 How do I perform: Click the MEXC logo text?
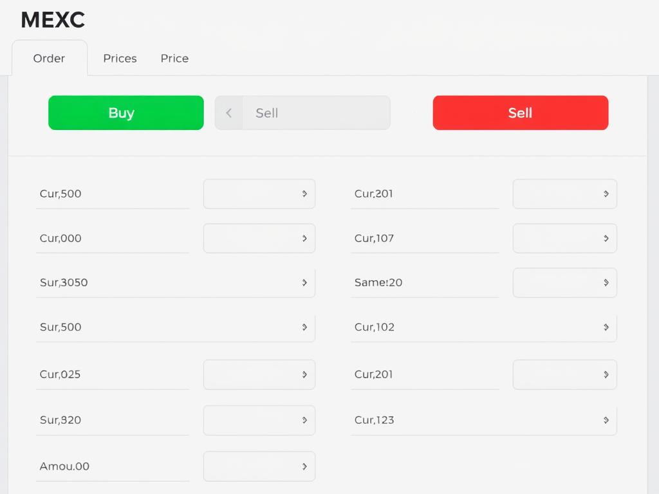(52, 20)
